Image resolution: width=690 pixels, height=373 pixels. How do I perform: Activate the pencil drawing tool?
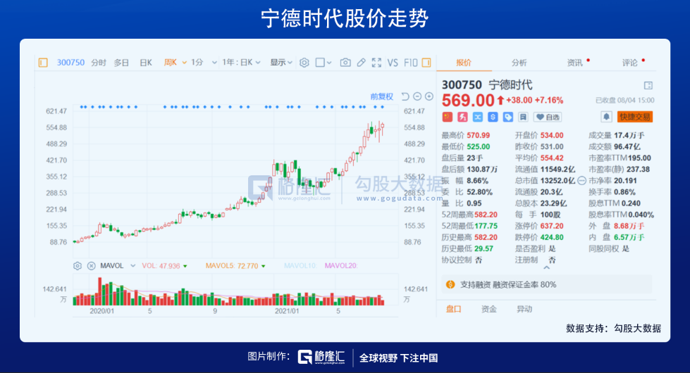pyautogui.click(x=362, y=63)
